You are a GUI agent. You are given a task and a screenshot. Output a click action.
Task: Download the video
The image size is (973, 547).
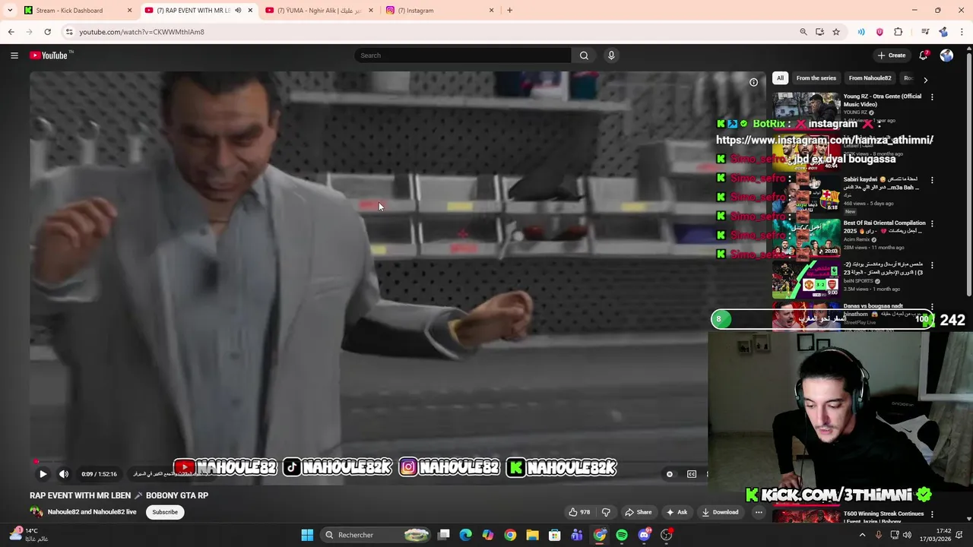[x=721, y=512]
